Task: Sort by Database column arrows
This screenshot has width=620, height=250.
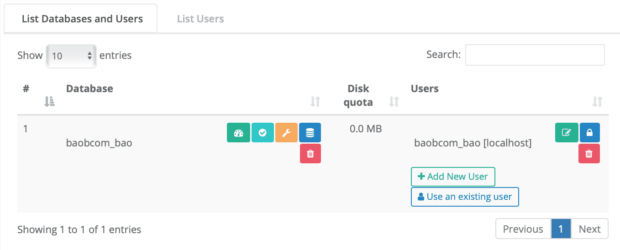Action: [x=315, y=102]
